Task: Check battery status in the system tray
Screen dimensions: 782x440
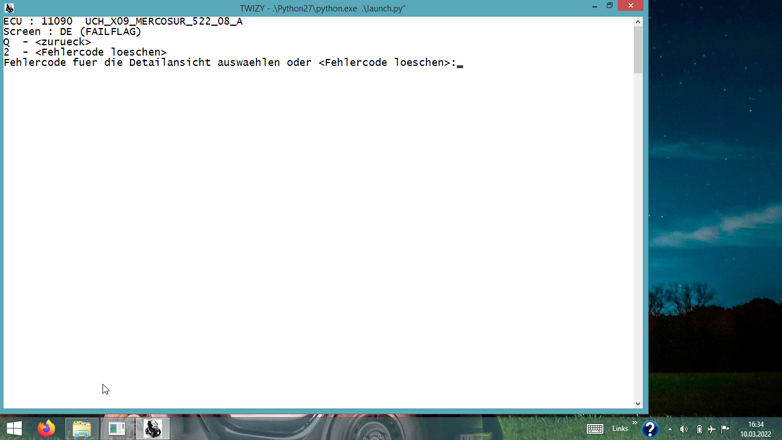Action: (699, 429)
